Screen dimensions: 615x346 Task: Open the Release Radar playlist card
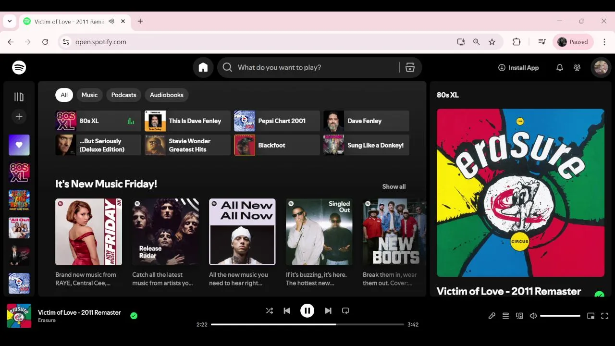tap(166, 243)
